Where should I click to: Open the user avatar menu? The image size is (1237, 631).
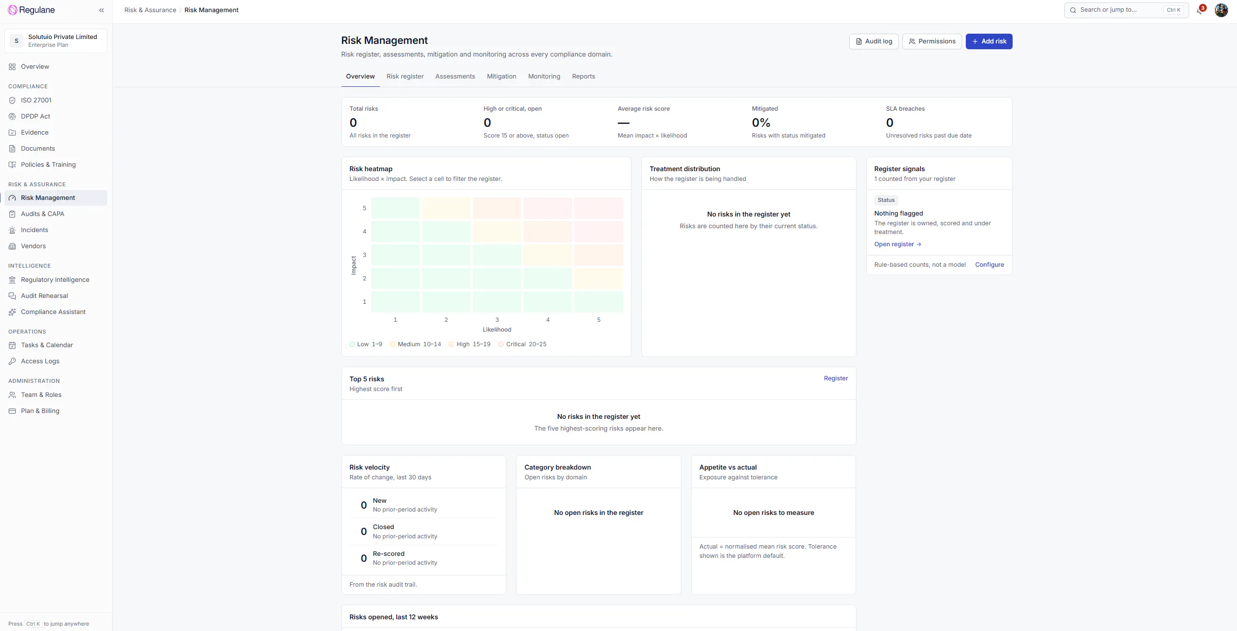pos(1221,10)
